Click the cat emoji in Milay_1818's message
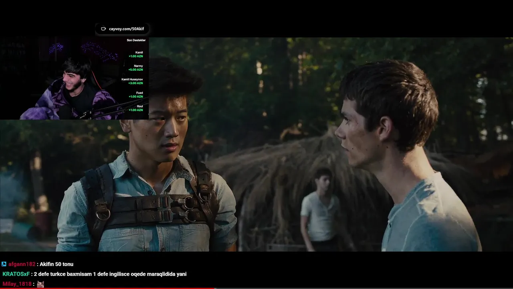This screenshot has height=289, width=513. point(40,284)
